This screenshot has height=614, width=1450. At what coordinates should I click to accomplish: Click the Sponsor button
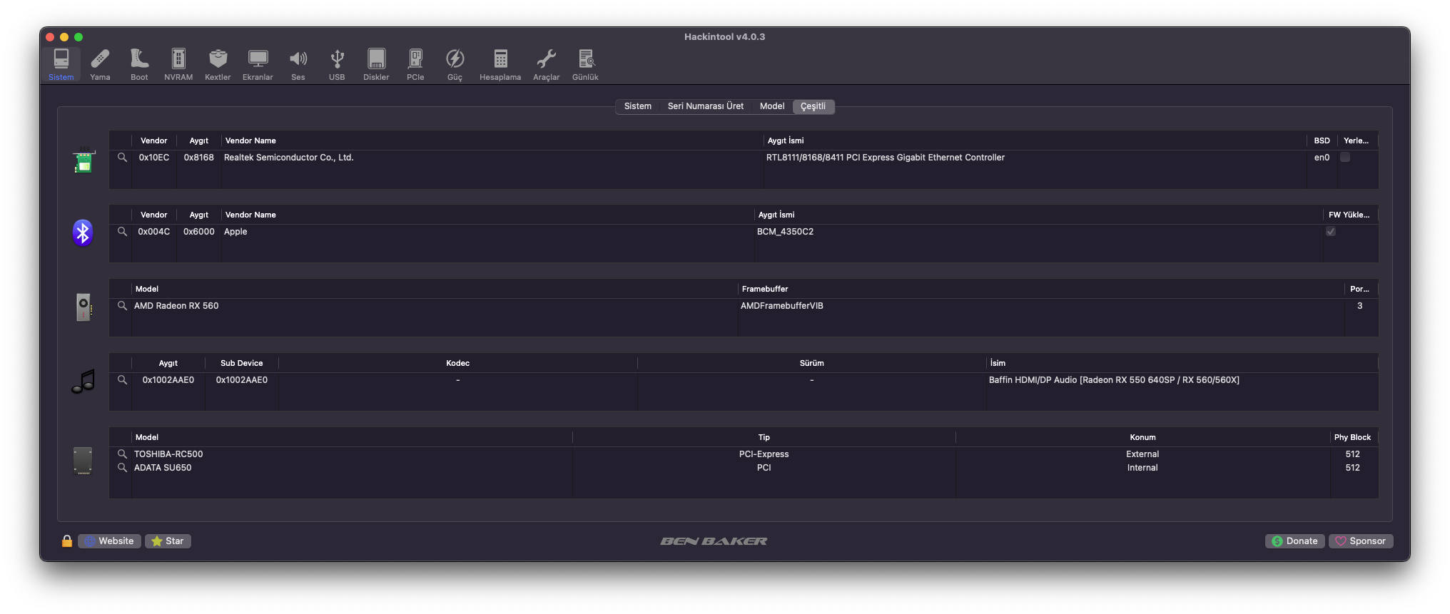(1360, 541)
